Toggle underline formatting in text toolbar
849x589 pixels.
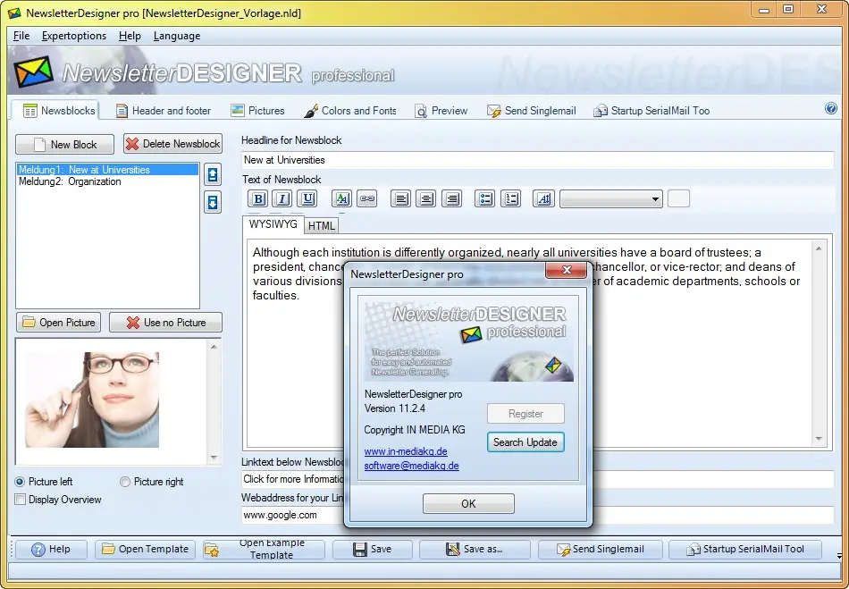[307, 198]
